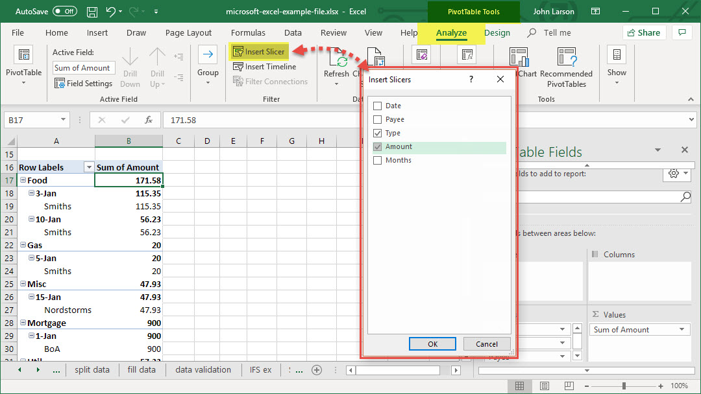Switch to the Design ribbon tab
701x394 pixels.
pyautogui.click(x=497, y=33)
